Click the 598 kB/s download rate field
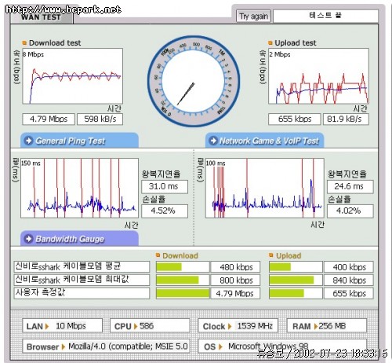392x363 pixels. [x=100, y=119]
